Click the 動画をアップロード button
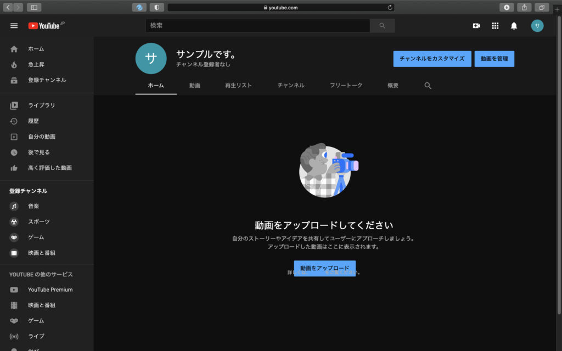 (325, 268)
